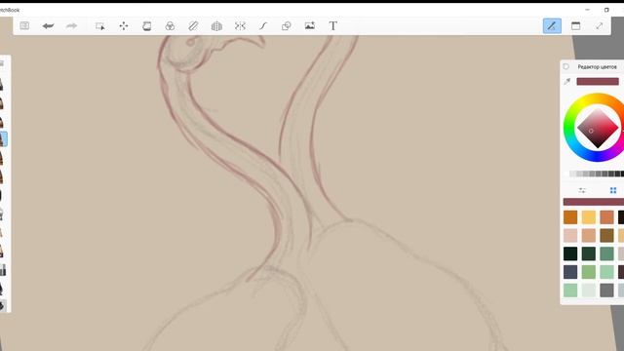
Task: Choose the terracotta swatch in the top row
Action: coord(606,217)
